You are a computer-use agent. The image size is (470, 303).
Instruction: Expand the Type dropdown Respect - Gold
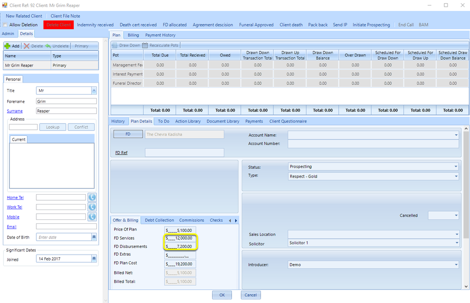tap(456, 177)
